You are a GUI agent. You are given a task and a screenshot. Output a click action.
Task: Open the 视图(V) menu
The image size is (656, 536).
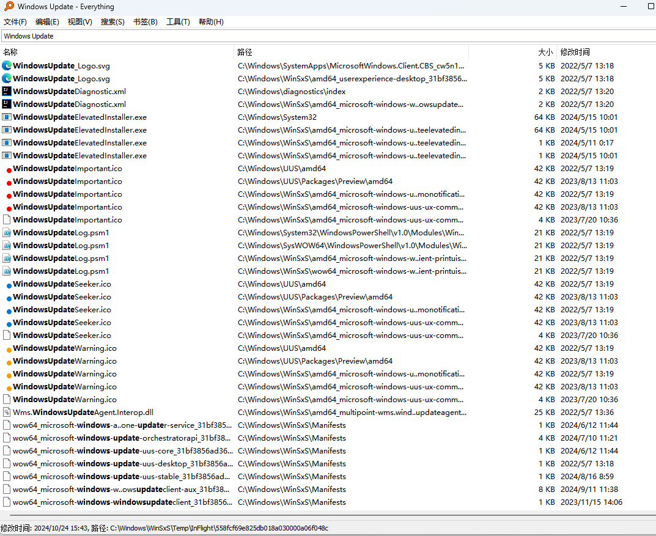80,22
